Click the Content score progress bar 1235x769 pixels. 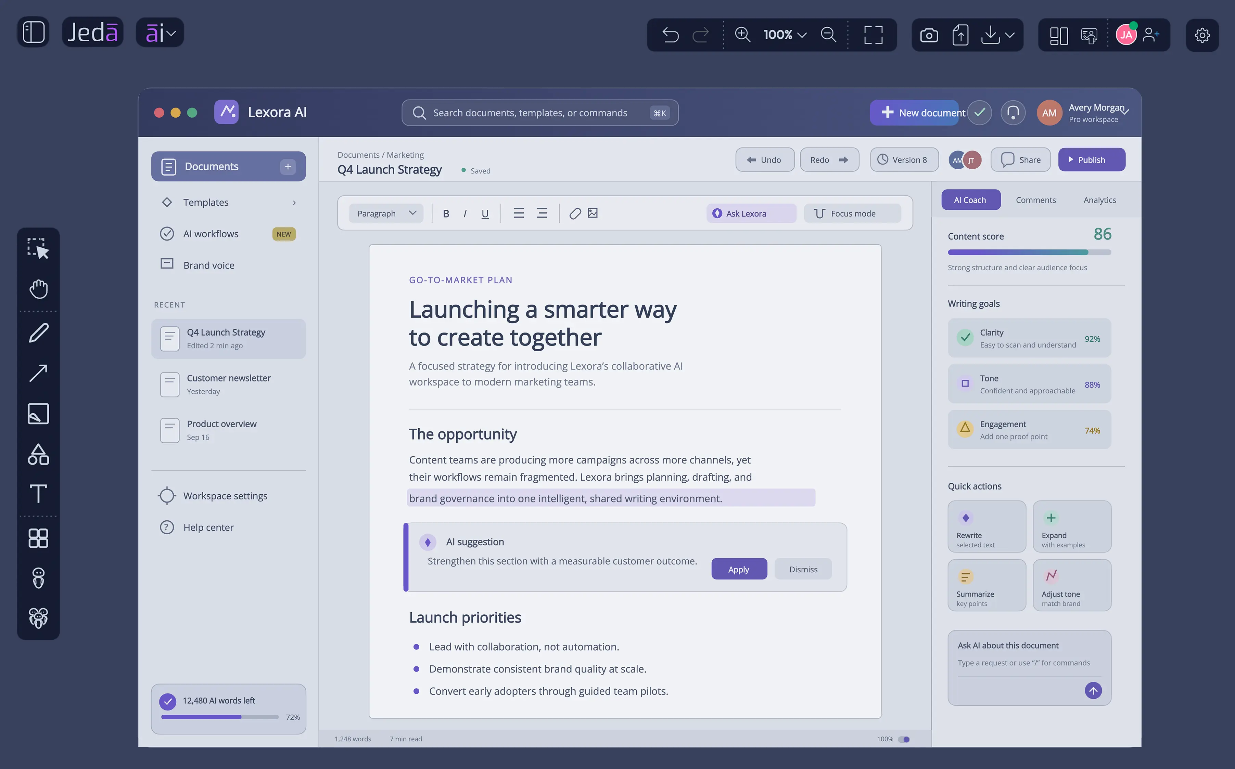(1029, 252)
